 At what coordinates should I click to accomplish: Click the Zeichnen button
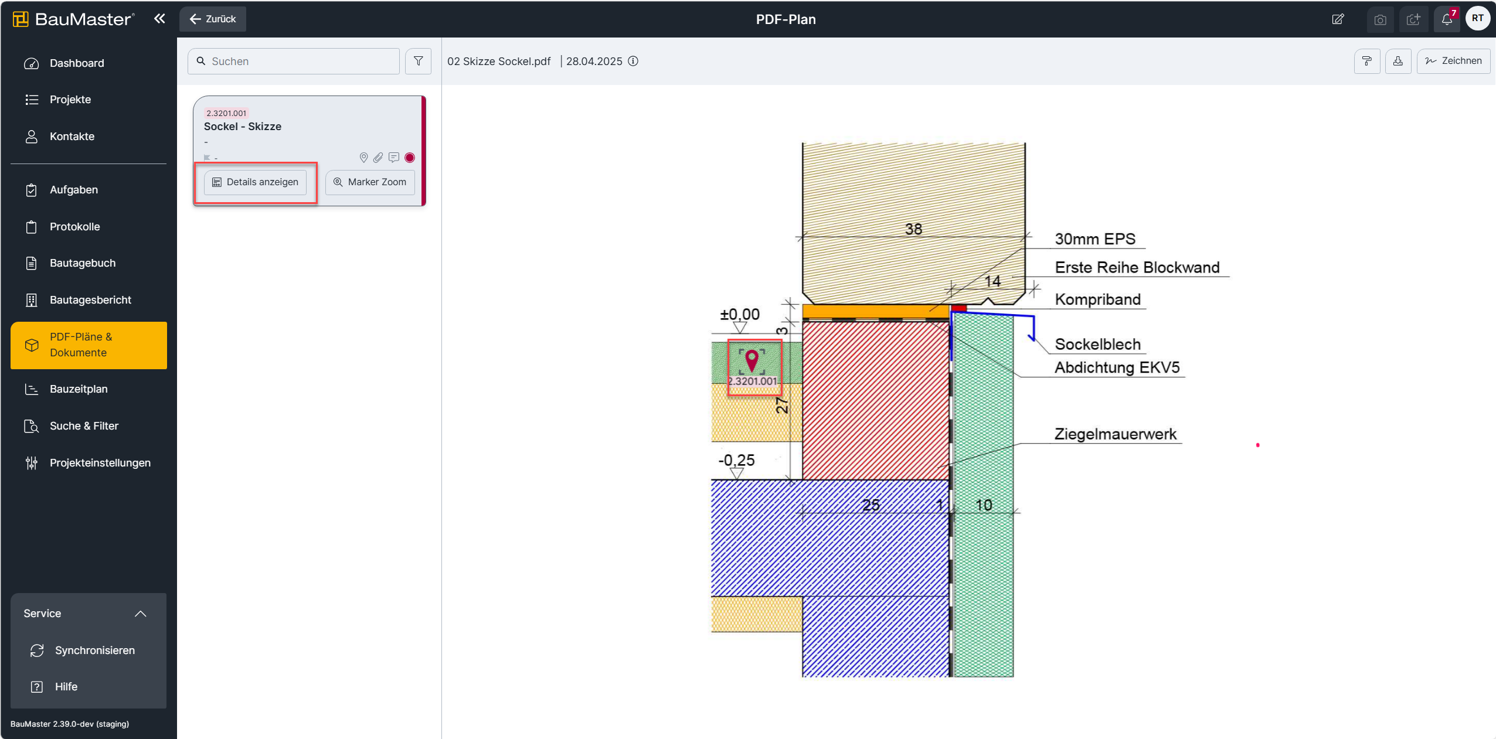(1453, 61)
